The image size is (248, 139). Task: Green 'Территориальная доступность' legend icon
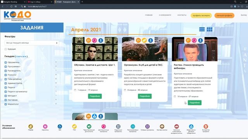[x=89, y=126]
